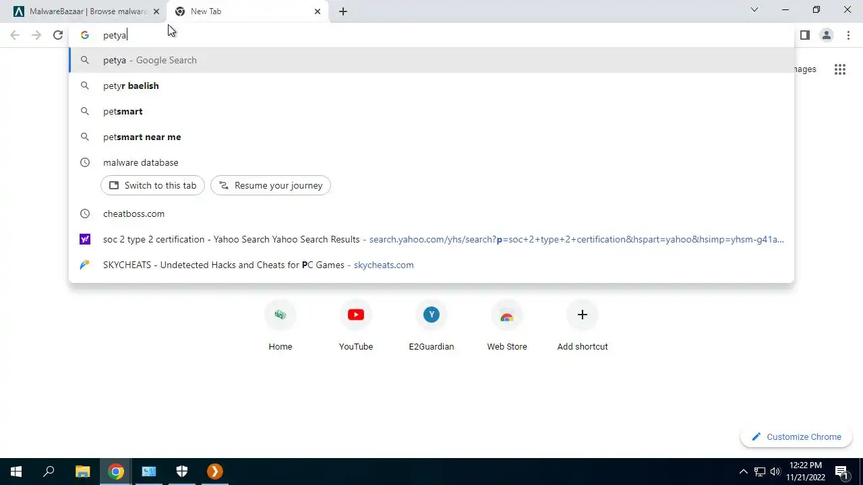The height and width of the screenshot is (485, 863).
Task: Click Resume your journey button
Action: (270, 185)
